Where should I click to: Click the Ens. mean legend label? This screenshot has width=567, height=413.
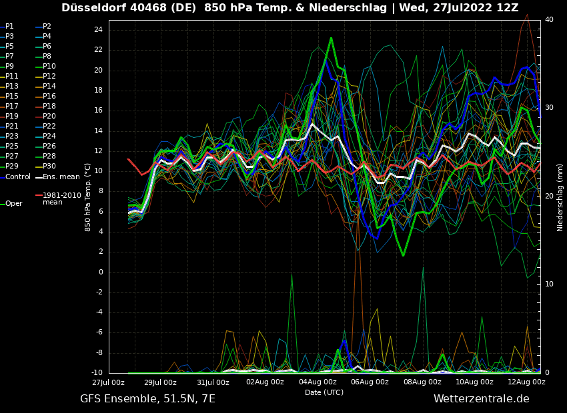[61, 177]
